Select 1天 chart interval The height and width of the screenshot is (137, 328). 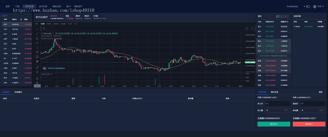(x=75, y=24)
